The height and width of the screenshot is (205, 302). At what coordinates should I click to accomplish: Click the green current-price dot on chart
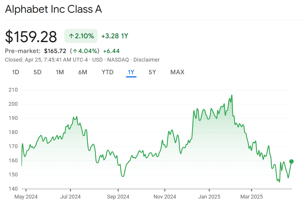click(291, 161)
